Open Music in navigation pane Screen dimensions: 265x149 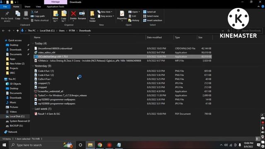[x=13, y=102]
